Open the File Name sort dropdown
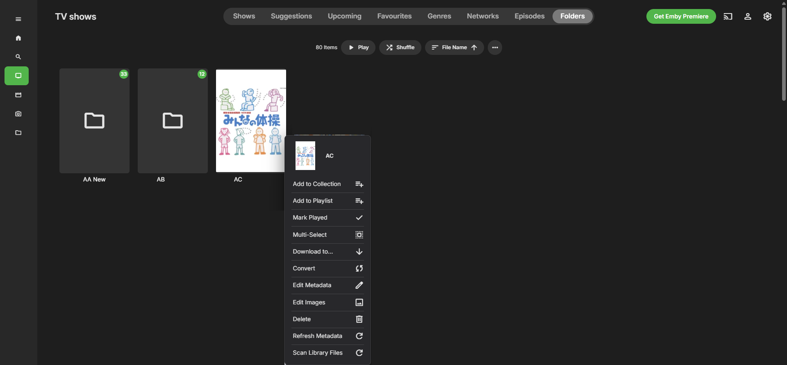Screen dimensions: 787x365 (454, 48)
